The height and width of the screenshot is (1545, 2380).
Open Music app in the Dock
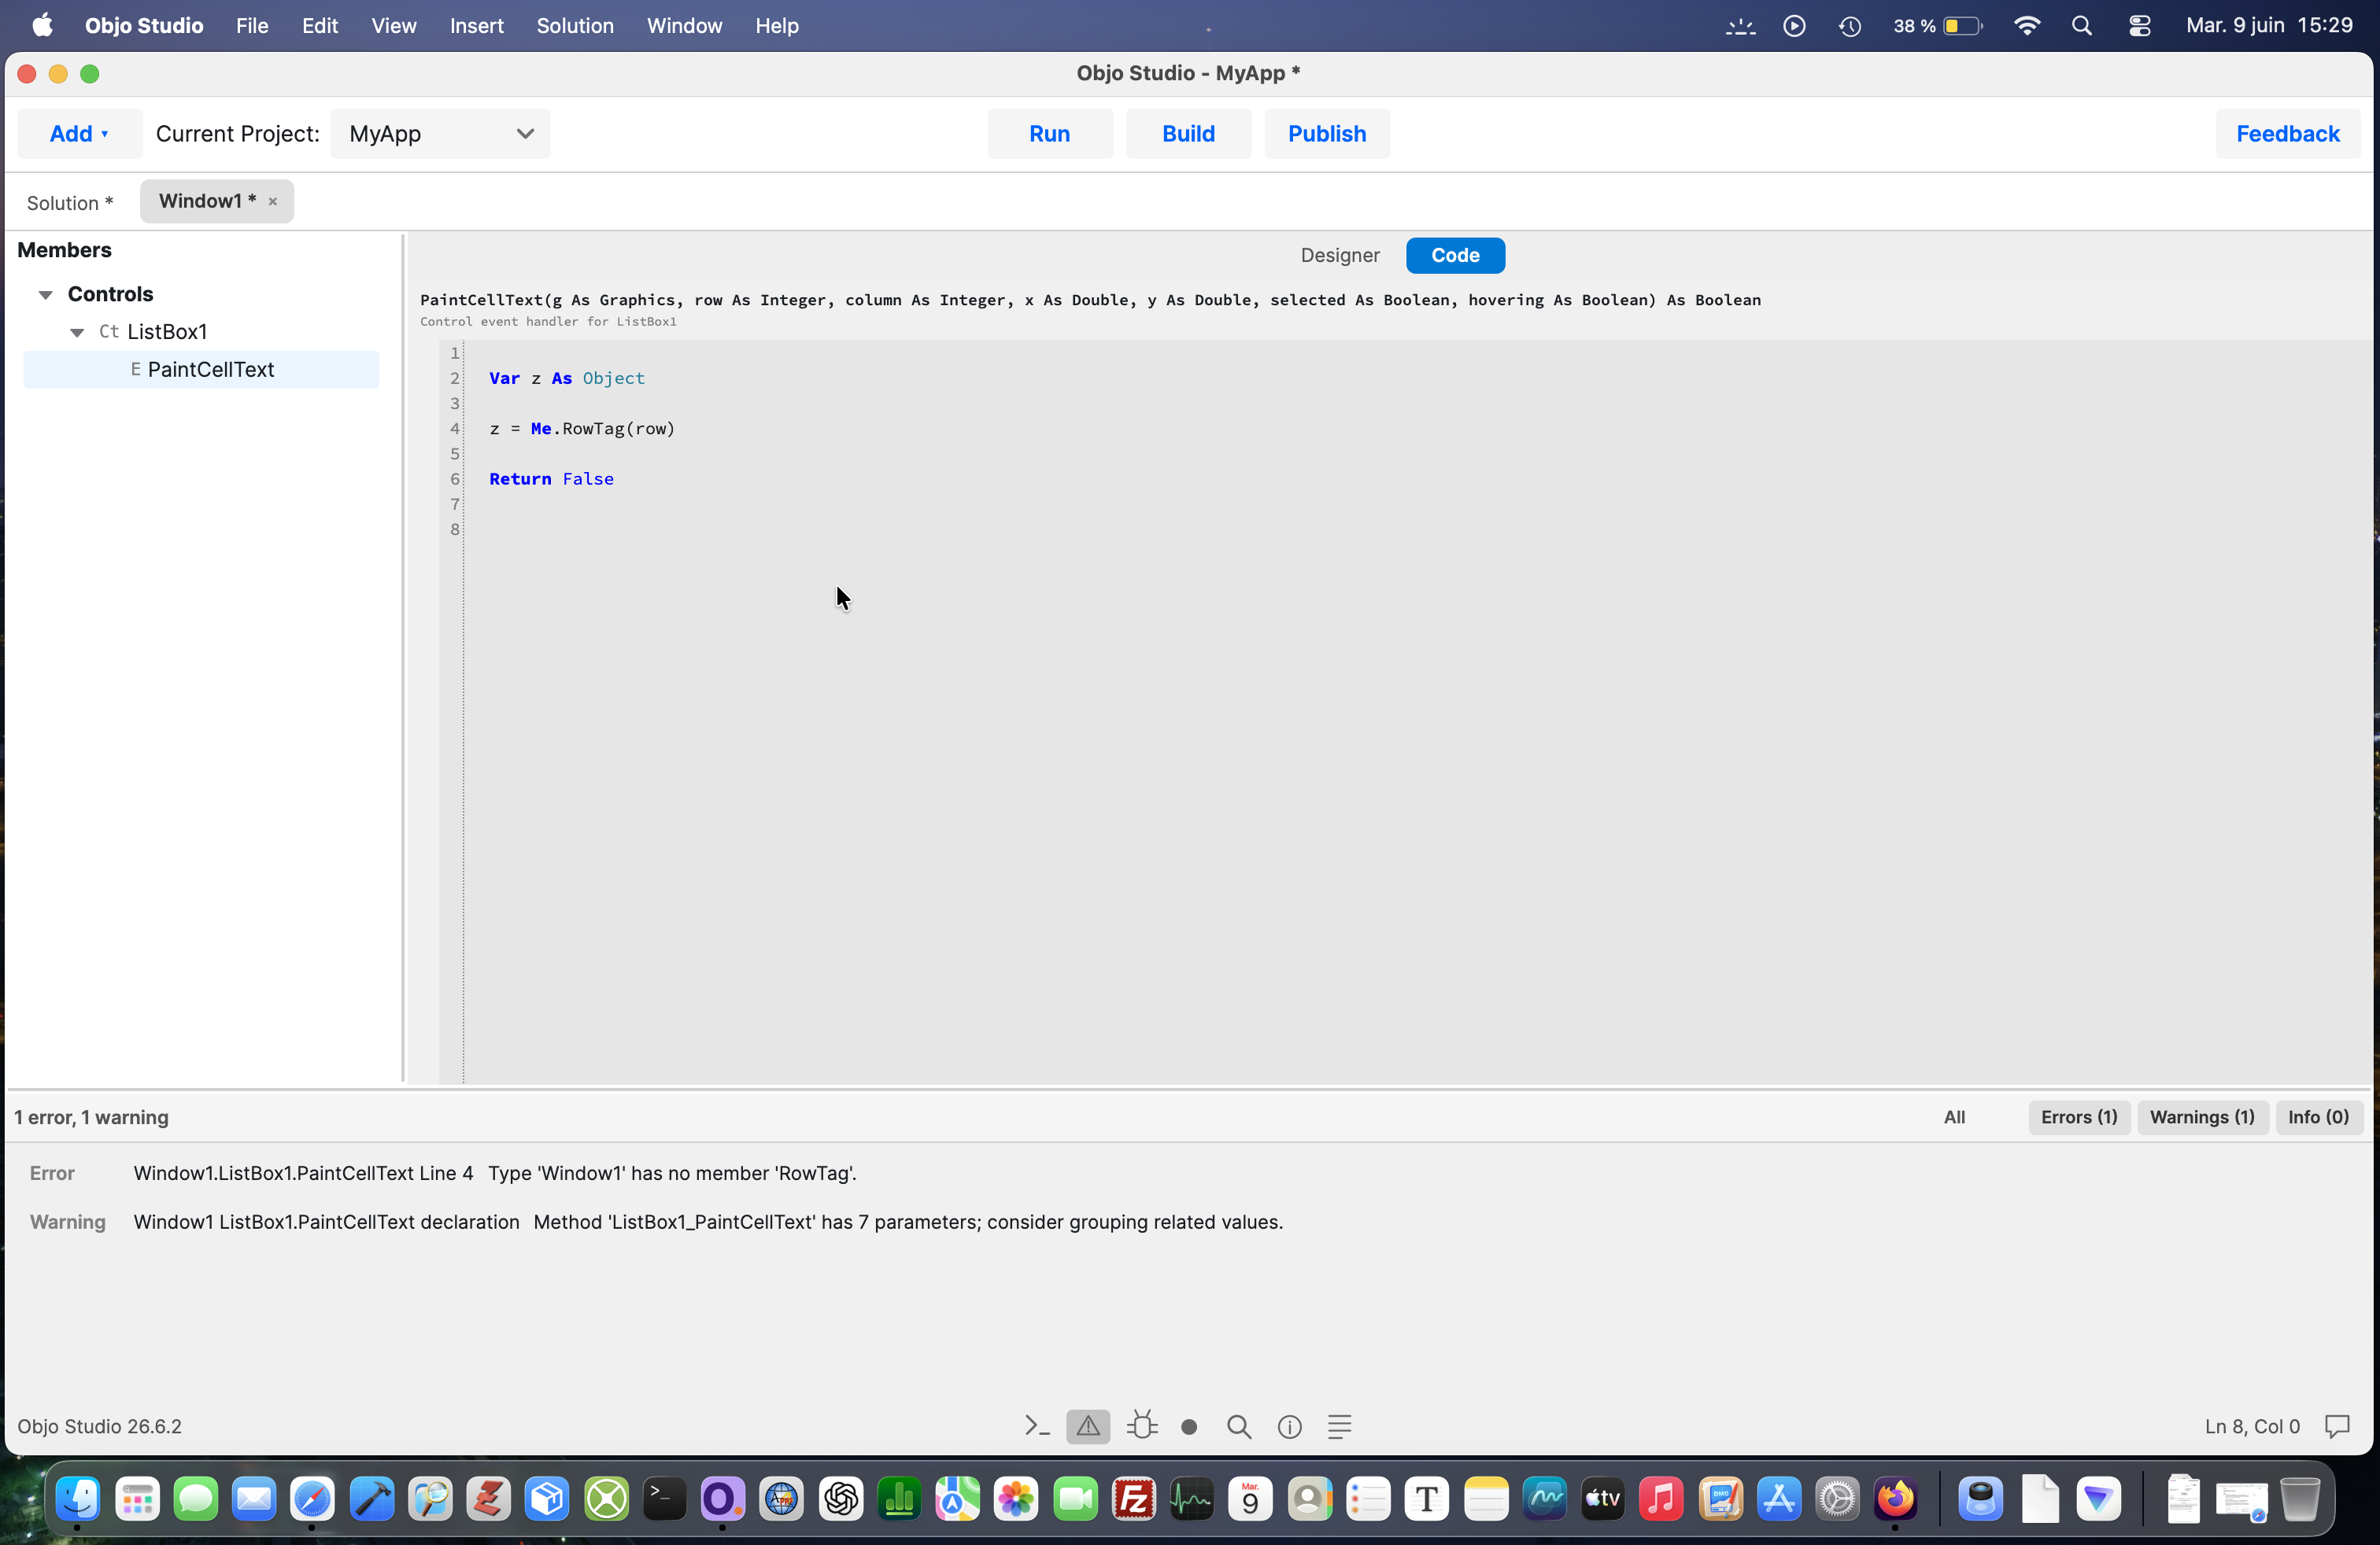tap(1661, 1498)
